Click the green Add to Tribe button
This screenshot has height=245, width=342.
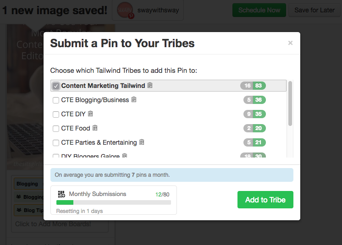(265, 200)
